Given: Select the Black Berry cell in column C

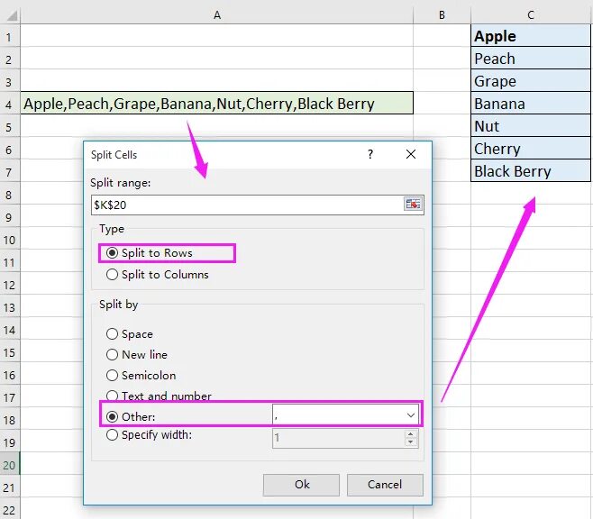Looking at the screenshot, I should tap(531, 170).
